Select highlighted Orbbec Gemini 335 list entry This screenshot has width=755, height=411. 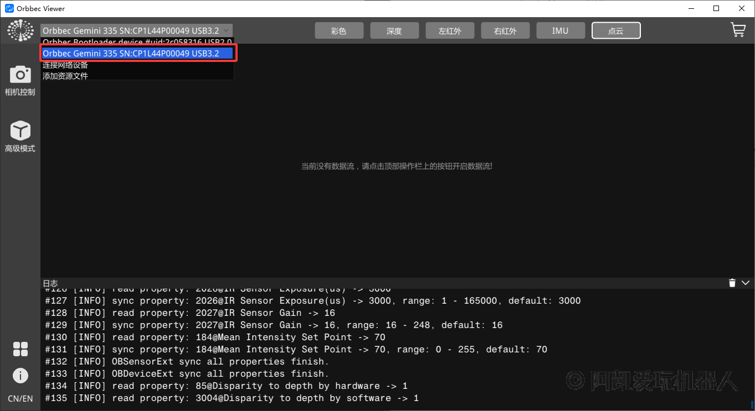[x=137, y=54]
